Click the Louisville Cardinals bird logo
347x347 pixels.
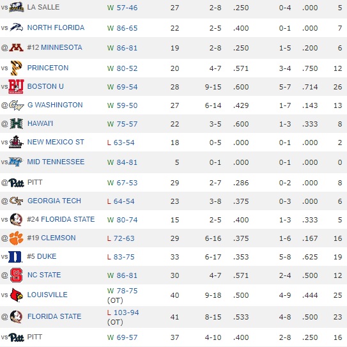[17, 295]
